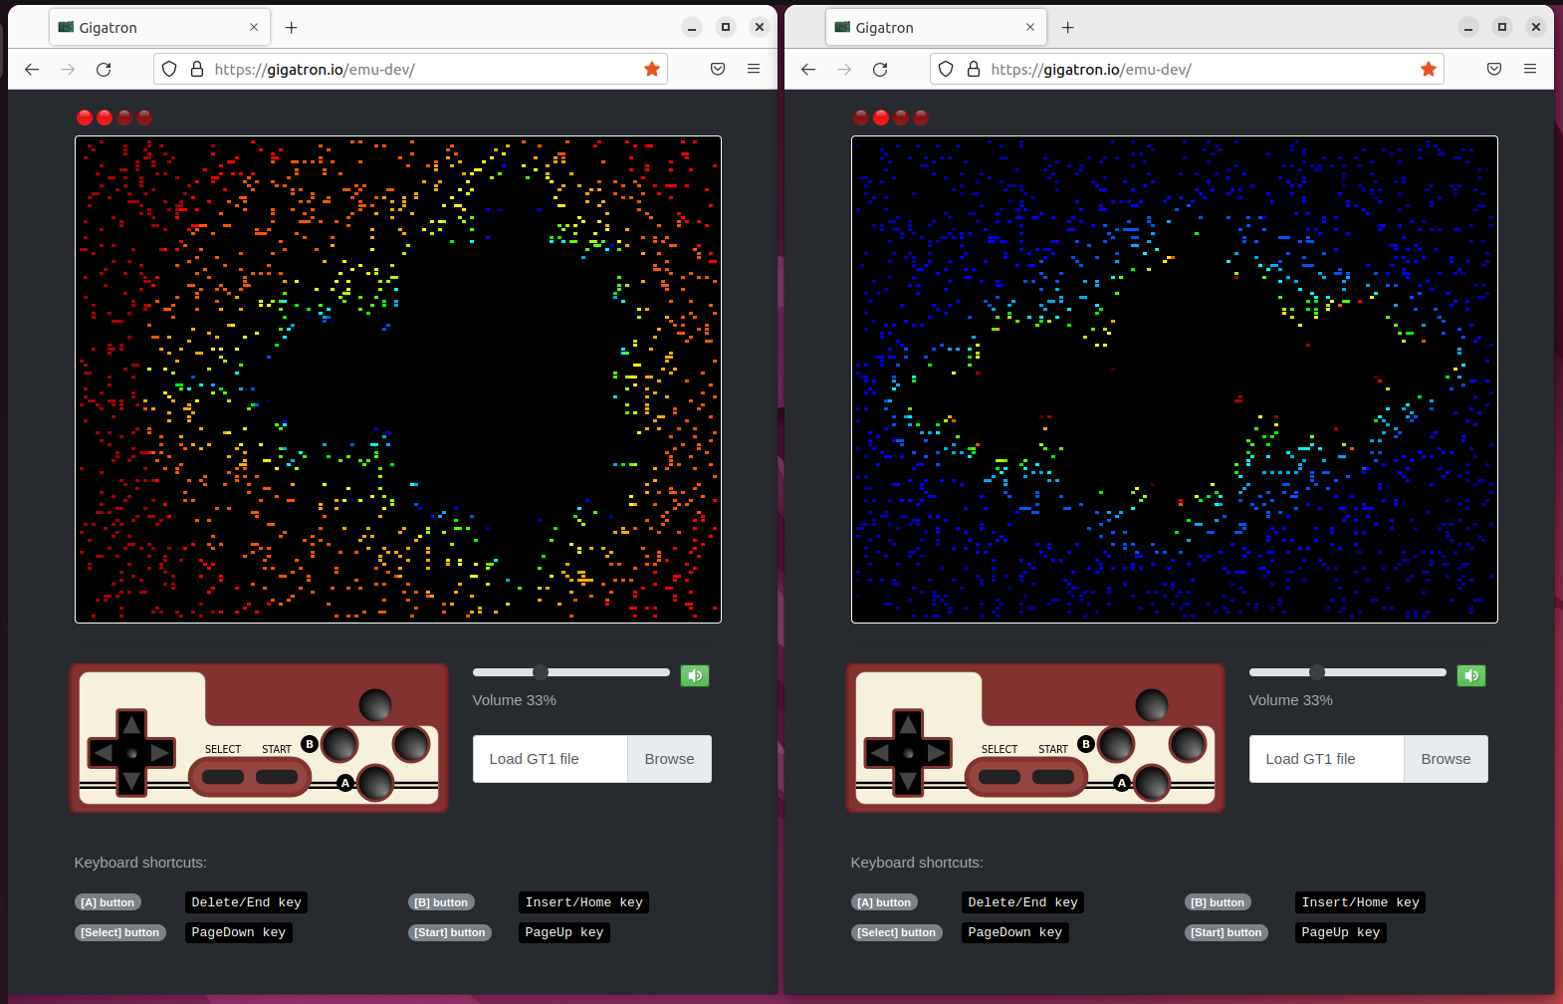Click Insert/Home key label in right window

1361,902
